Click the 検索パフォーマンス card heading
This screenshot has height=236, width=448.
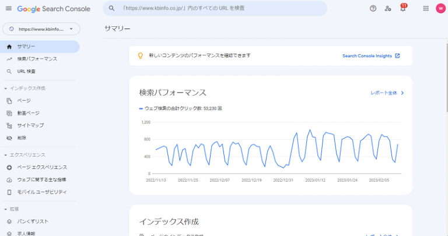(x=173, y=93)
